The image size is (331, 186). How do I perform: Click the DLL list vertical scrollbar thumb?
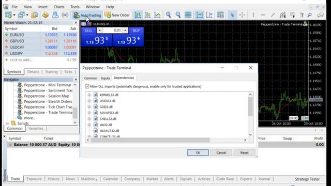pyautogui.click(x=250, y=106)
